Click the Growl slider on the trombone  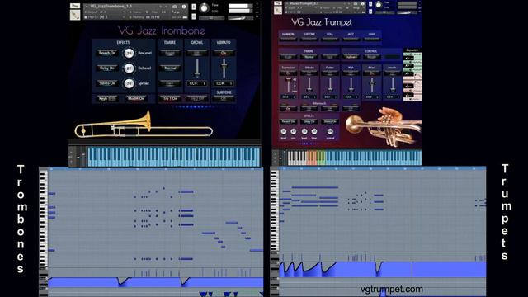coord(197,68)
